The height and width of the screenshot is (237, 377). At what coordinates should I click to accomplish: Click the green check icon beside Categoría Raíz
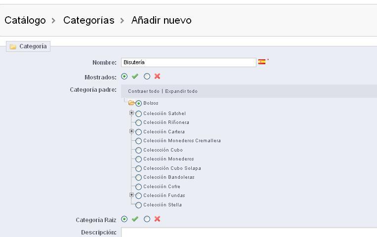coord(135,219)
